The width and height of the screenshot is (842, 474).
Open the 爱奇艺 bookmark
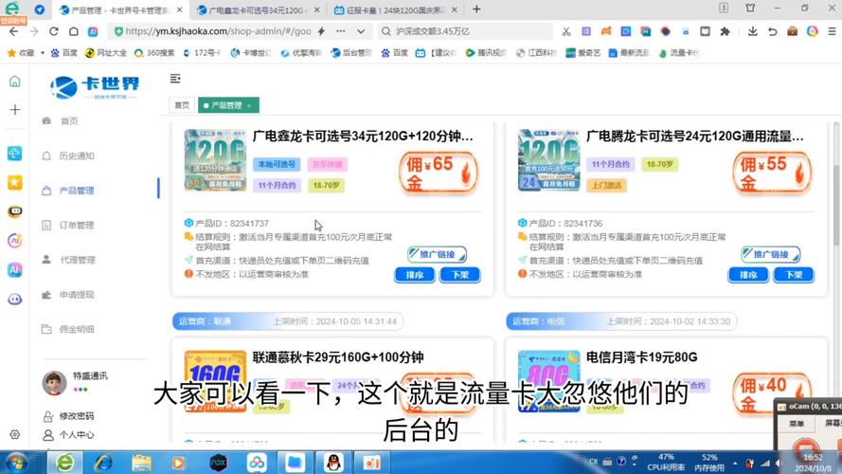coord(583,53)
